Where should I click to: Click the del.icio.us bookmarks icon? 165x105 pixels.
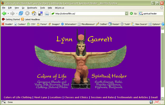tap(40, 13)
